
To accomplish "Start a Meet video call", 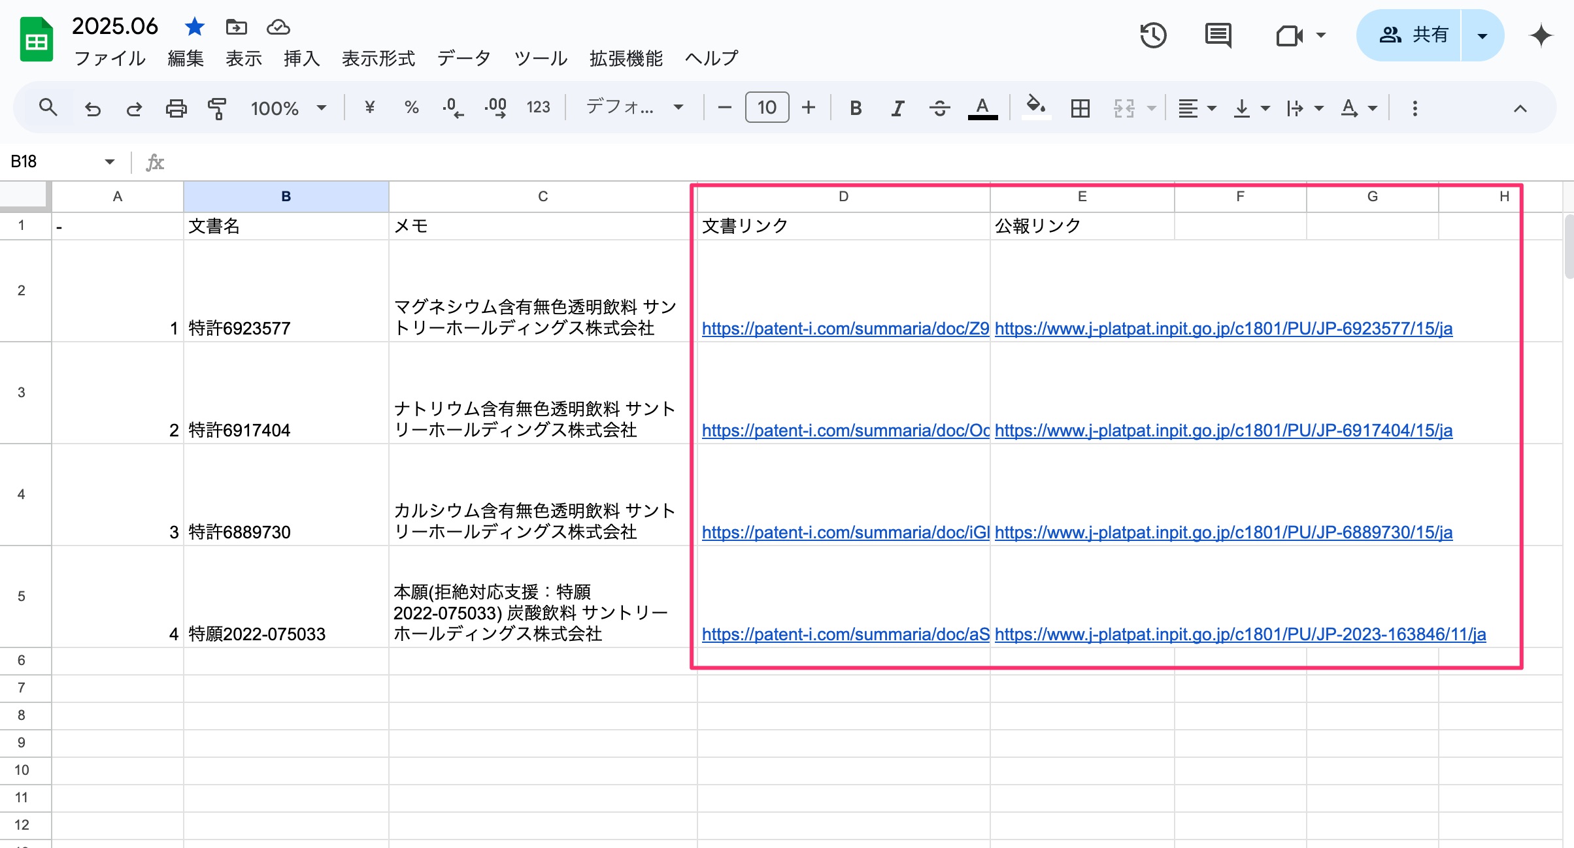I will 1290,35.
